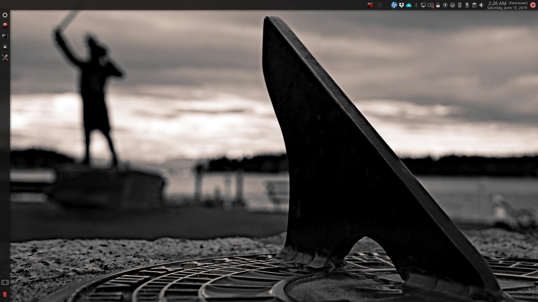
Task: Click the padlock lock screen icon
Action: (x=438, y=5)
